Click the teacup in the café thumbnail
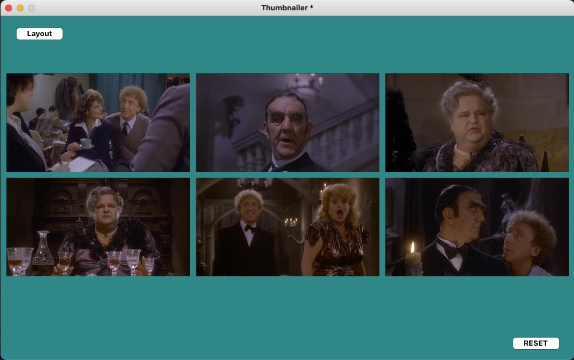Viewport: 574px width, 360px height. pyautogui.click(x=86, y=143)
